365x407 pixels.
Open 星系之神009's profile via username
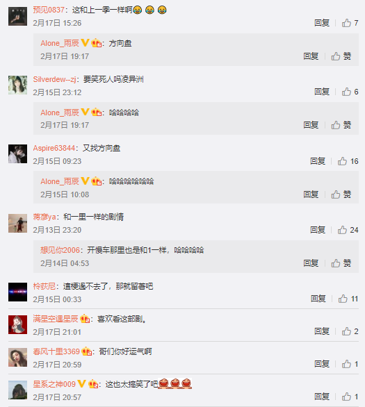click(54, 384)
